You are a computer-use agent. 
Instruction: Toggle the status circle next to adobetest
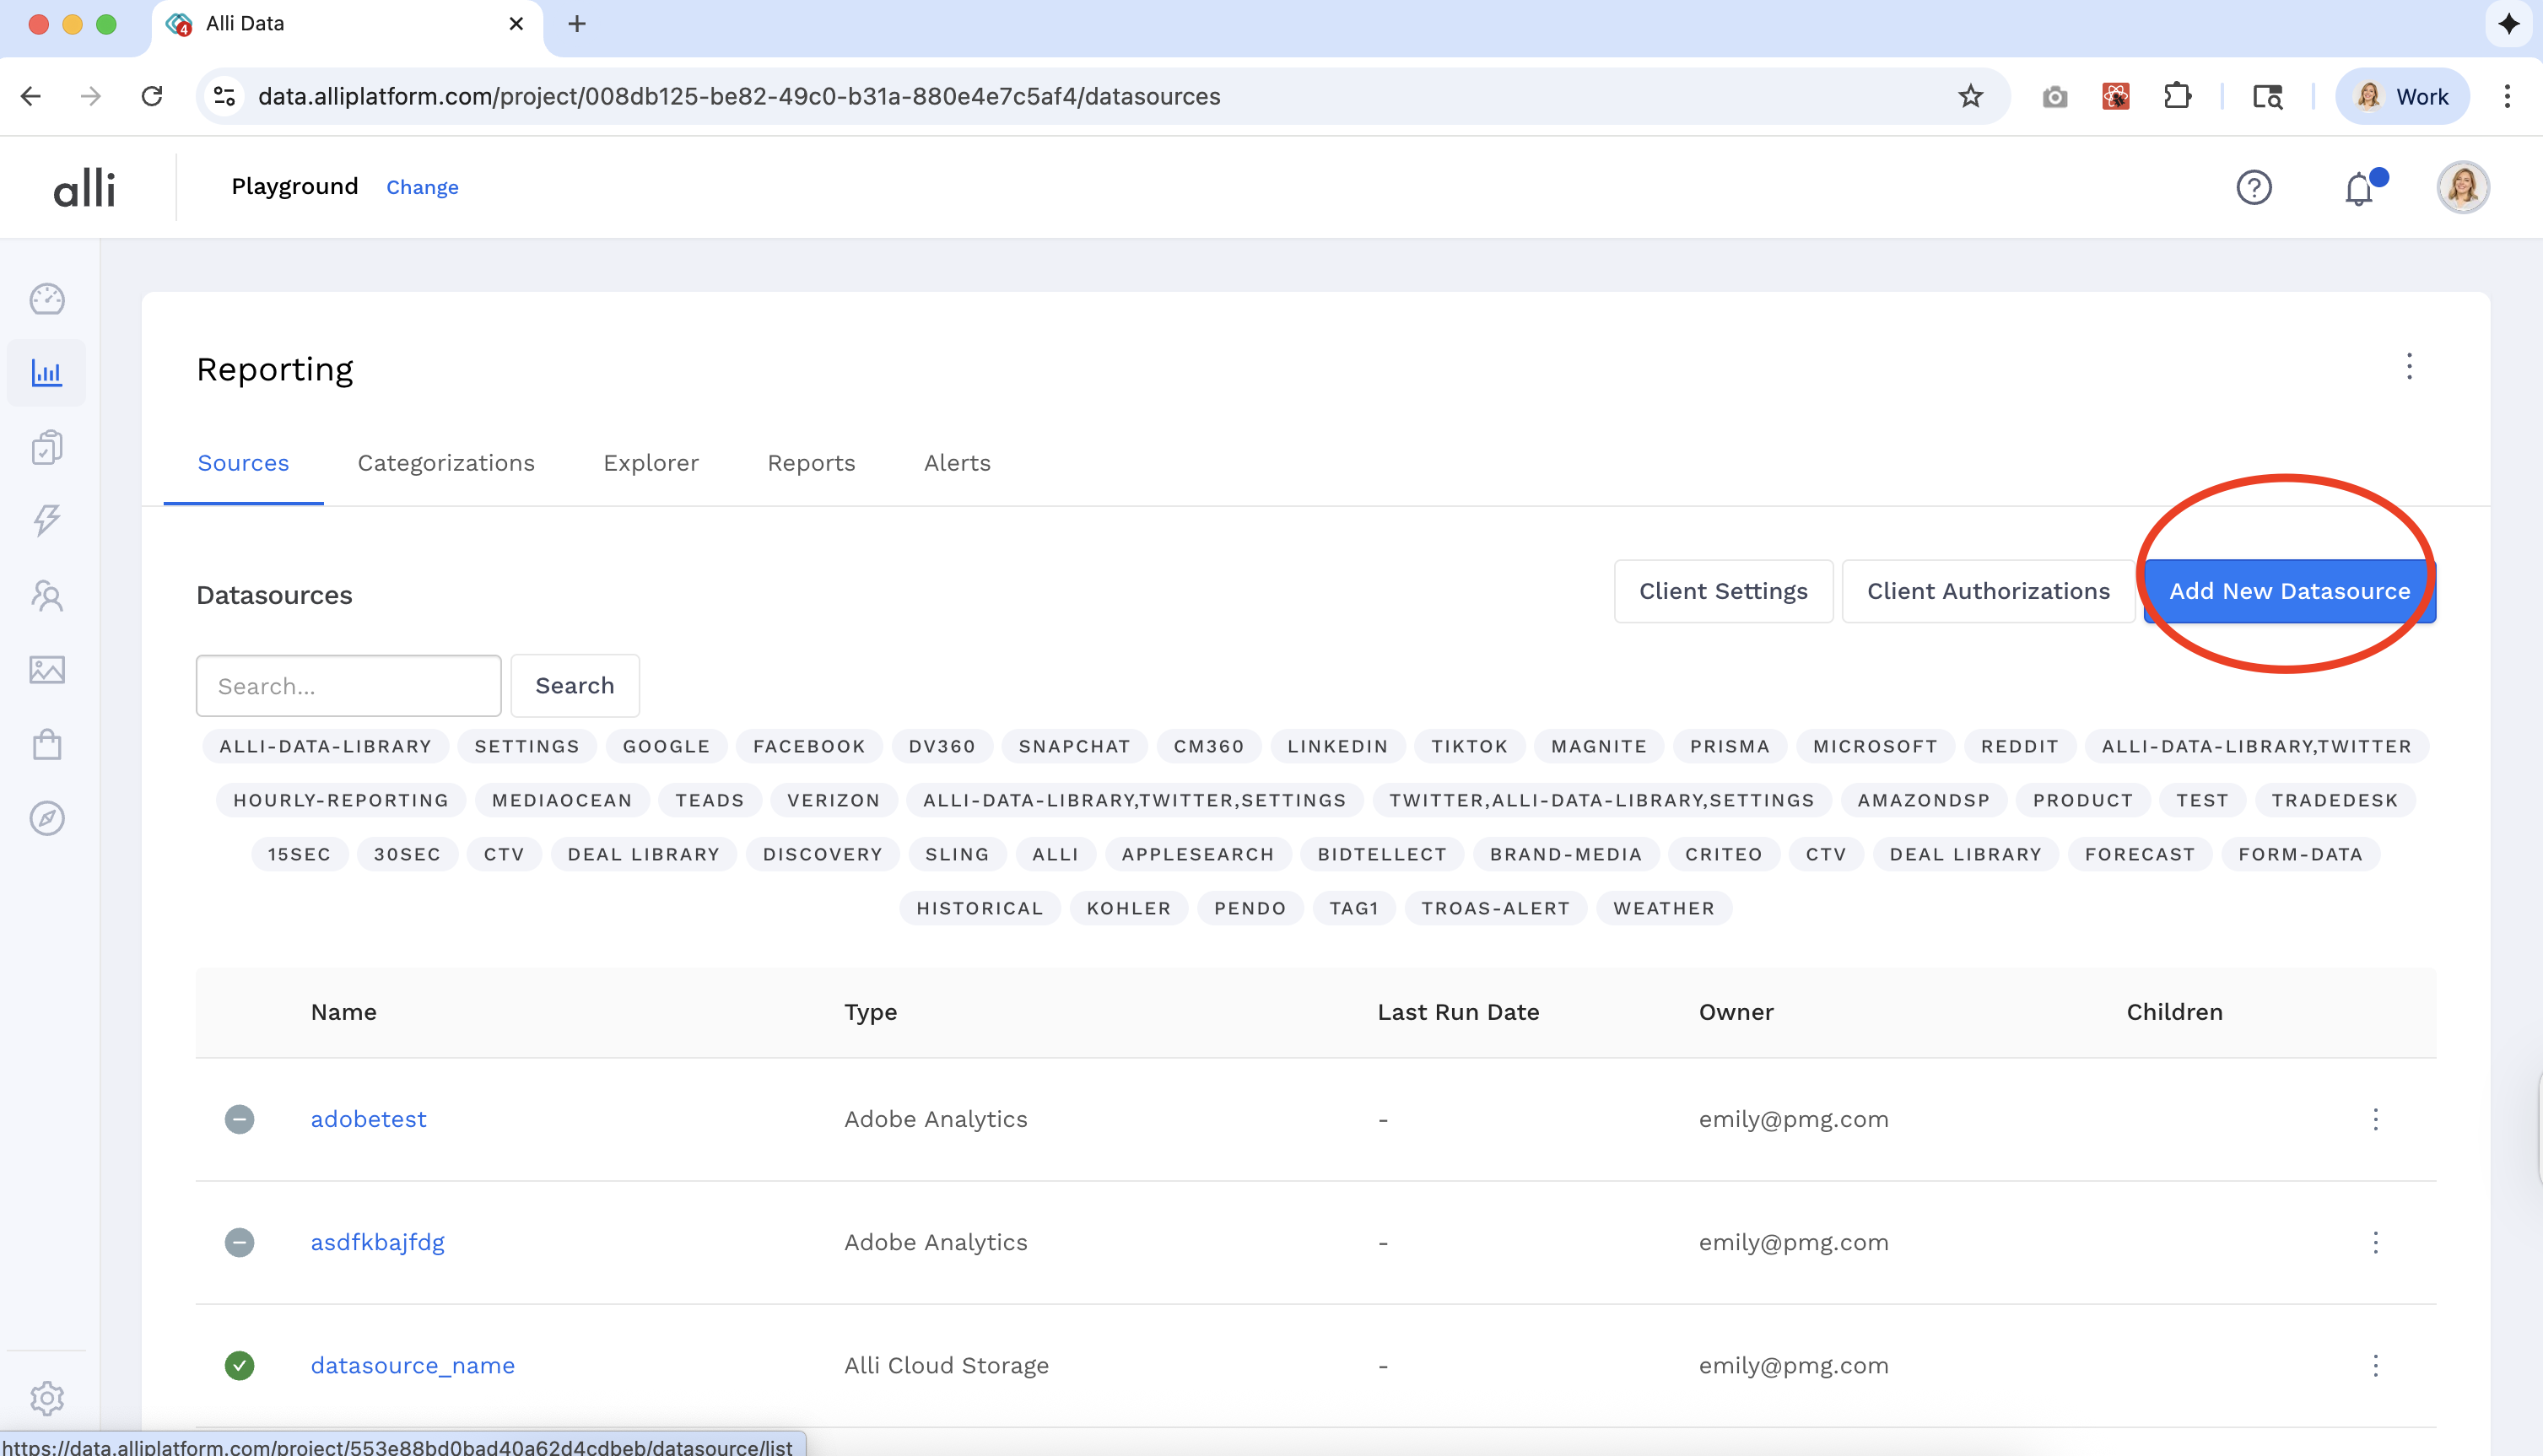239,1119
